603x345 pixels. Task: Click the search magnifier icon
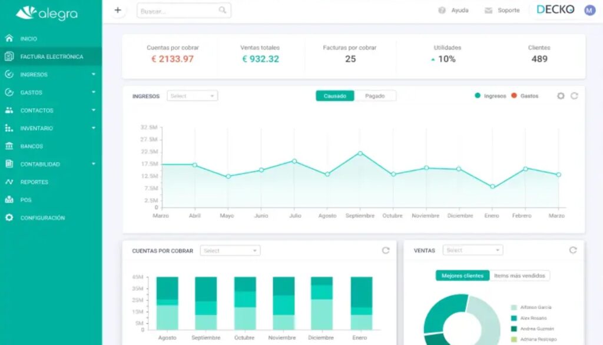pyautogui.click(x=222, y=11)
